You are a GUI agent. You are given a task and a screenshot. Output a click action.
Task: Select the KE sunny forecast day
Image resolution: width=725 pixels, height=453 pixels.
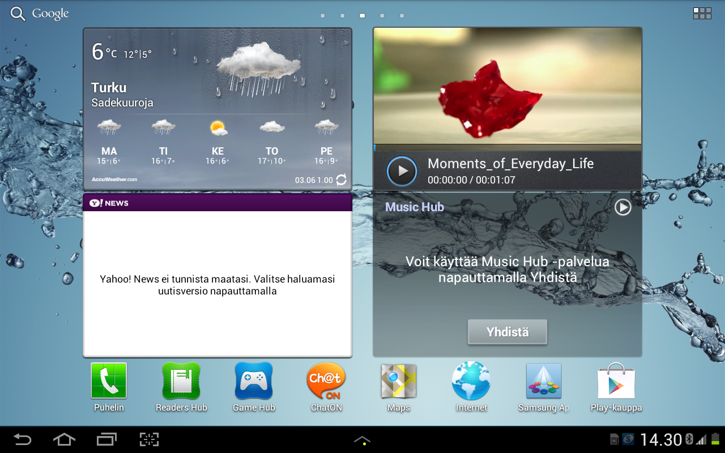pyautogui.click(x=217, y=142)
